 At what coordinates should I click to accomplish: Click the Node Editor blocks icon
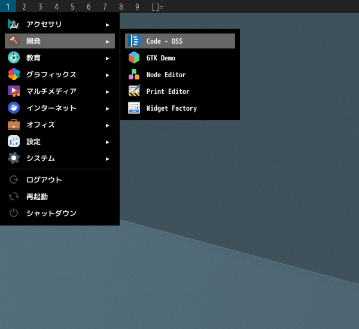[134, 74]
